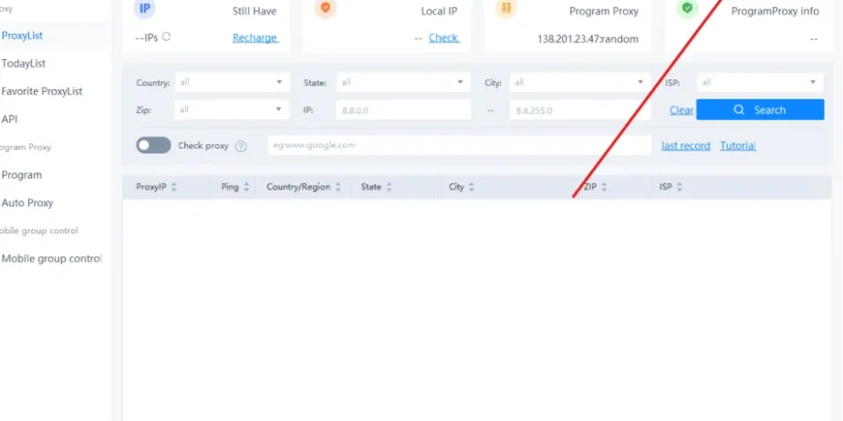
Task: Sort table by ISP column arrows
Action: pyautogui.click(x=680, y=187)
